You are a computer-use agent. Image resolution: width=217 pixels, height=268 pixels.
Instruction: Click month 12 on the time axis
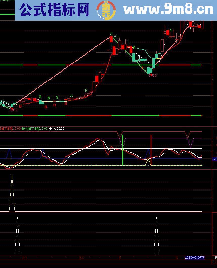pyautogui.click(x=81, y=258)
